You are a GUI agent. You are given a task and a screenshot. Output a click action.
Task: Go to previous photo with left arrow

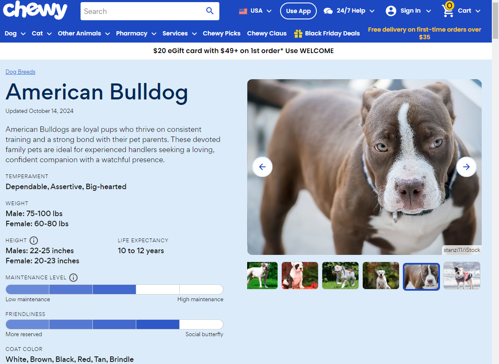click(x=262, y=167)
